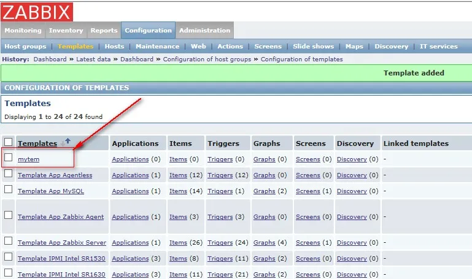
Task: Go to Maps submenu
Action: (354, 47)
